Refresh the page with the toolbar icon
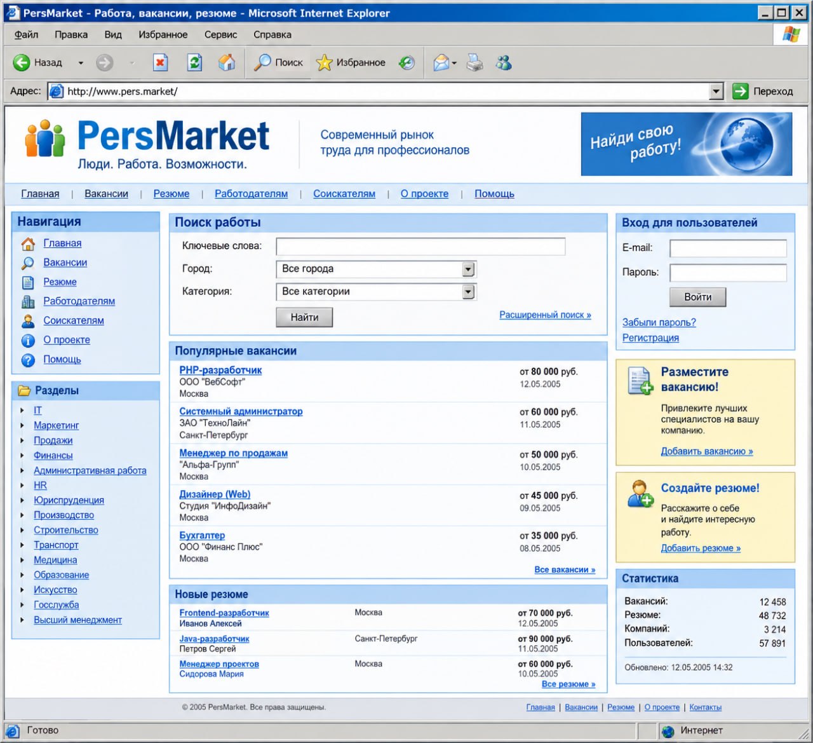Viewport: 813px width, 743px height. [x=194, y=62]
